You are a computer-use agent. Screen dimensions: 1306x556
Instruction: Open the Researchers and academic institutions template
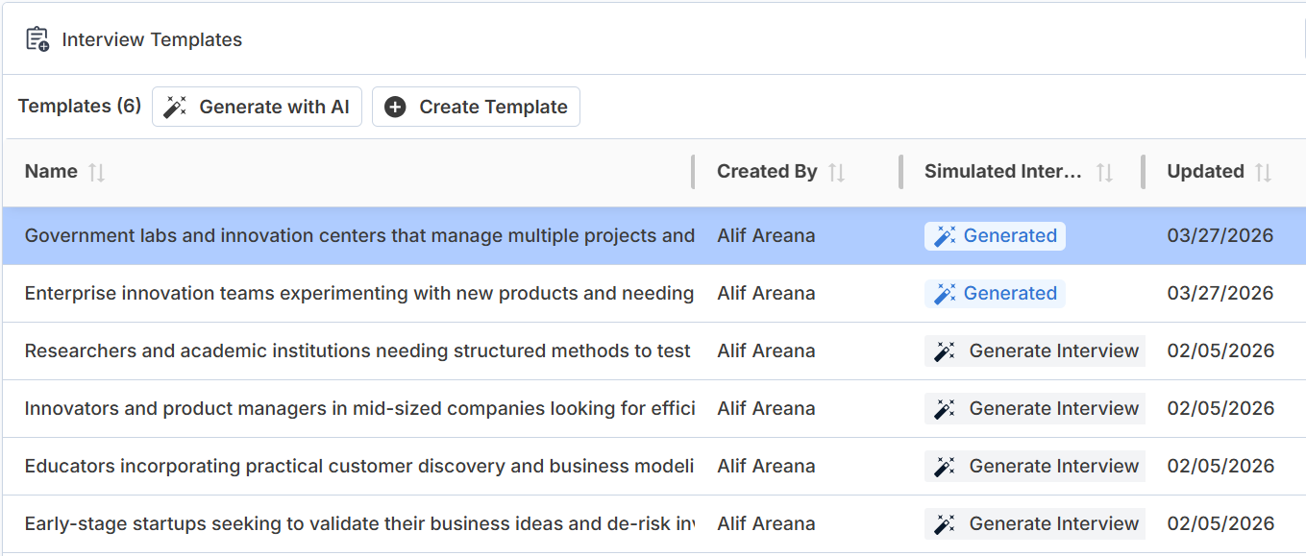point(357,351)
